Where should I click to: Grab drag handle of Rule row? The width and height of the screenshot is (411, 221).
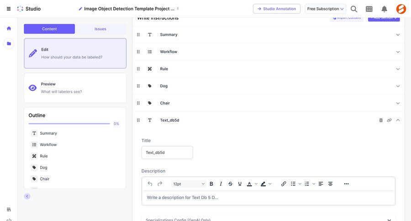(x=138, y=69)
